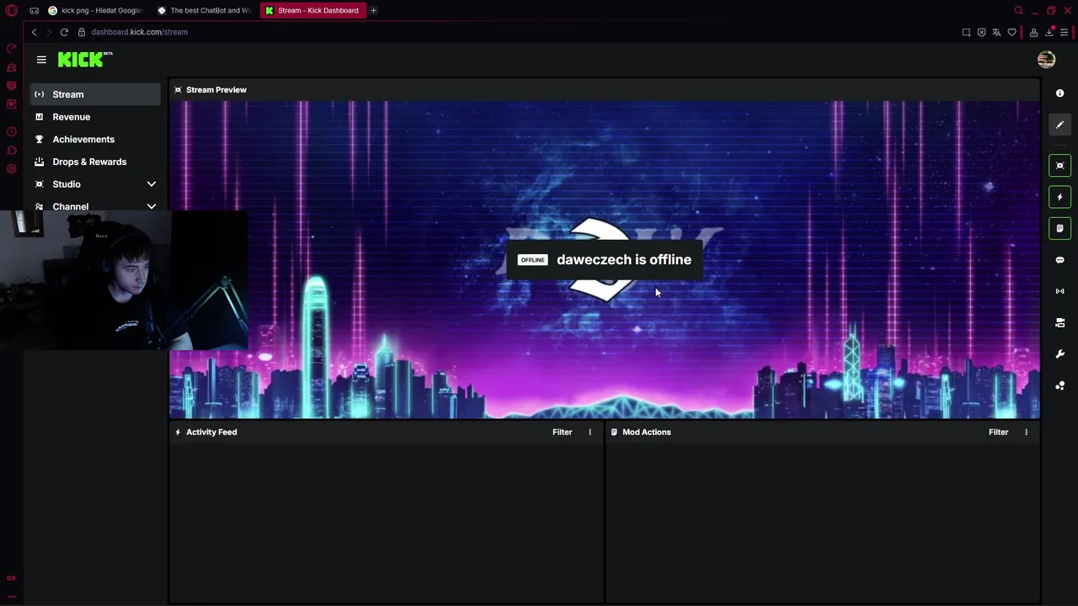Open the wrench tools icon in the right rail
The height and width of the screenshot is (606, 1078).
[1059, 354]
